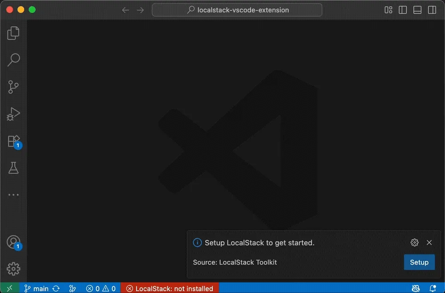Image resolution: width=445 pixels, height=293 pixels.
Task: Click the Additional Views ellipsis icon
Action: [x=13, y=194]
